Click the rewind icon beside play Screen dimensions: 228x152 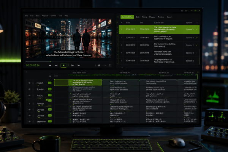coord(56,65)
